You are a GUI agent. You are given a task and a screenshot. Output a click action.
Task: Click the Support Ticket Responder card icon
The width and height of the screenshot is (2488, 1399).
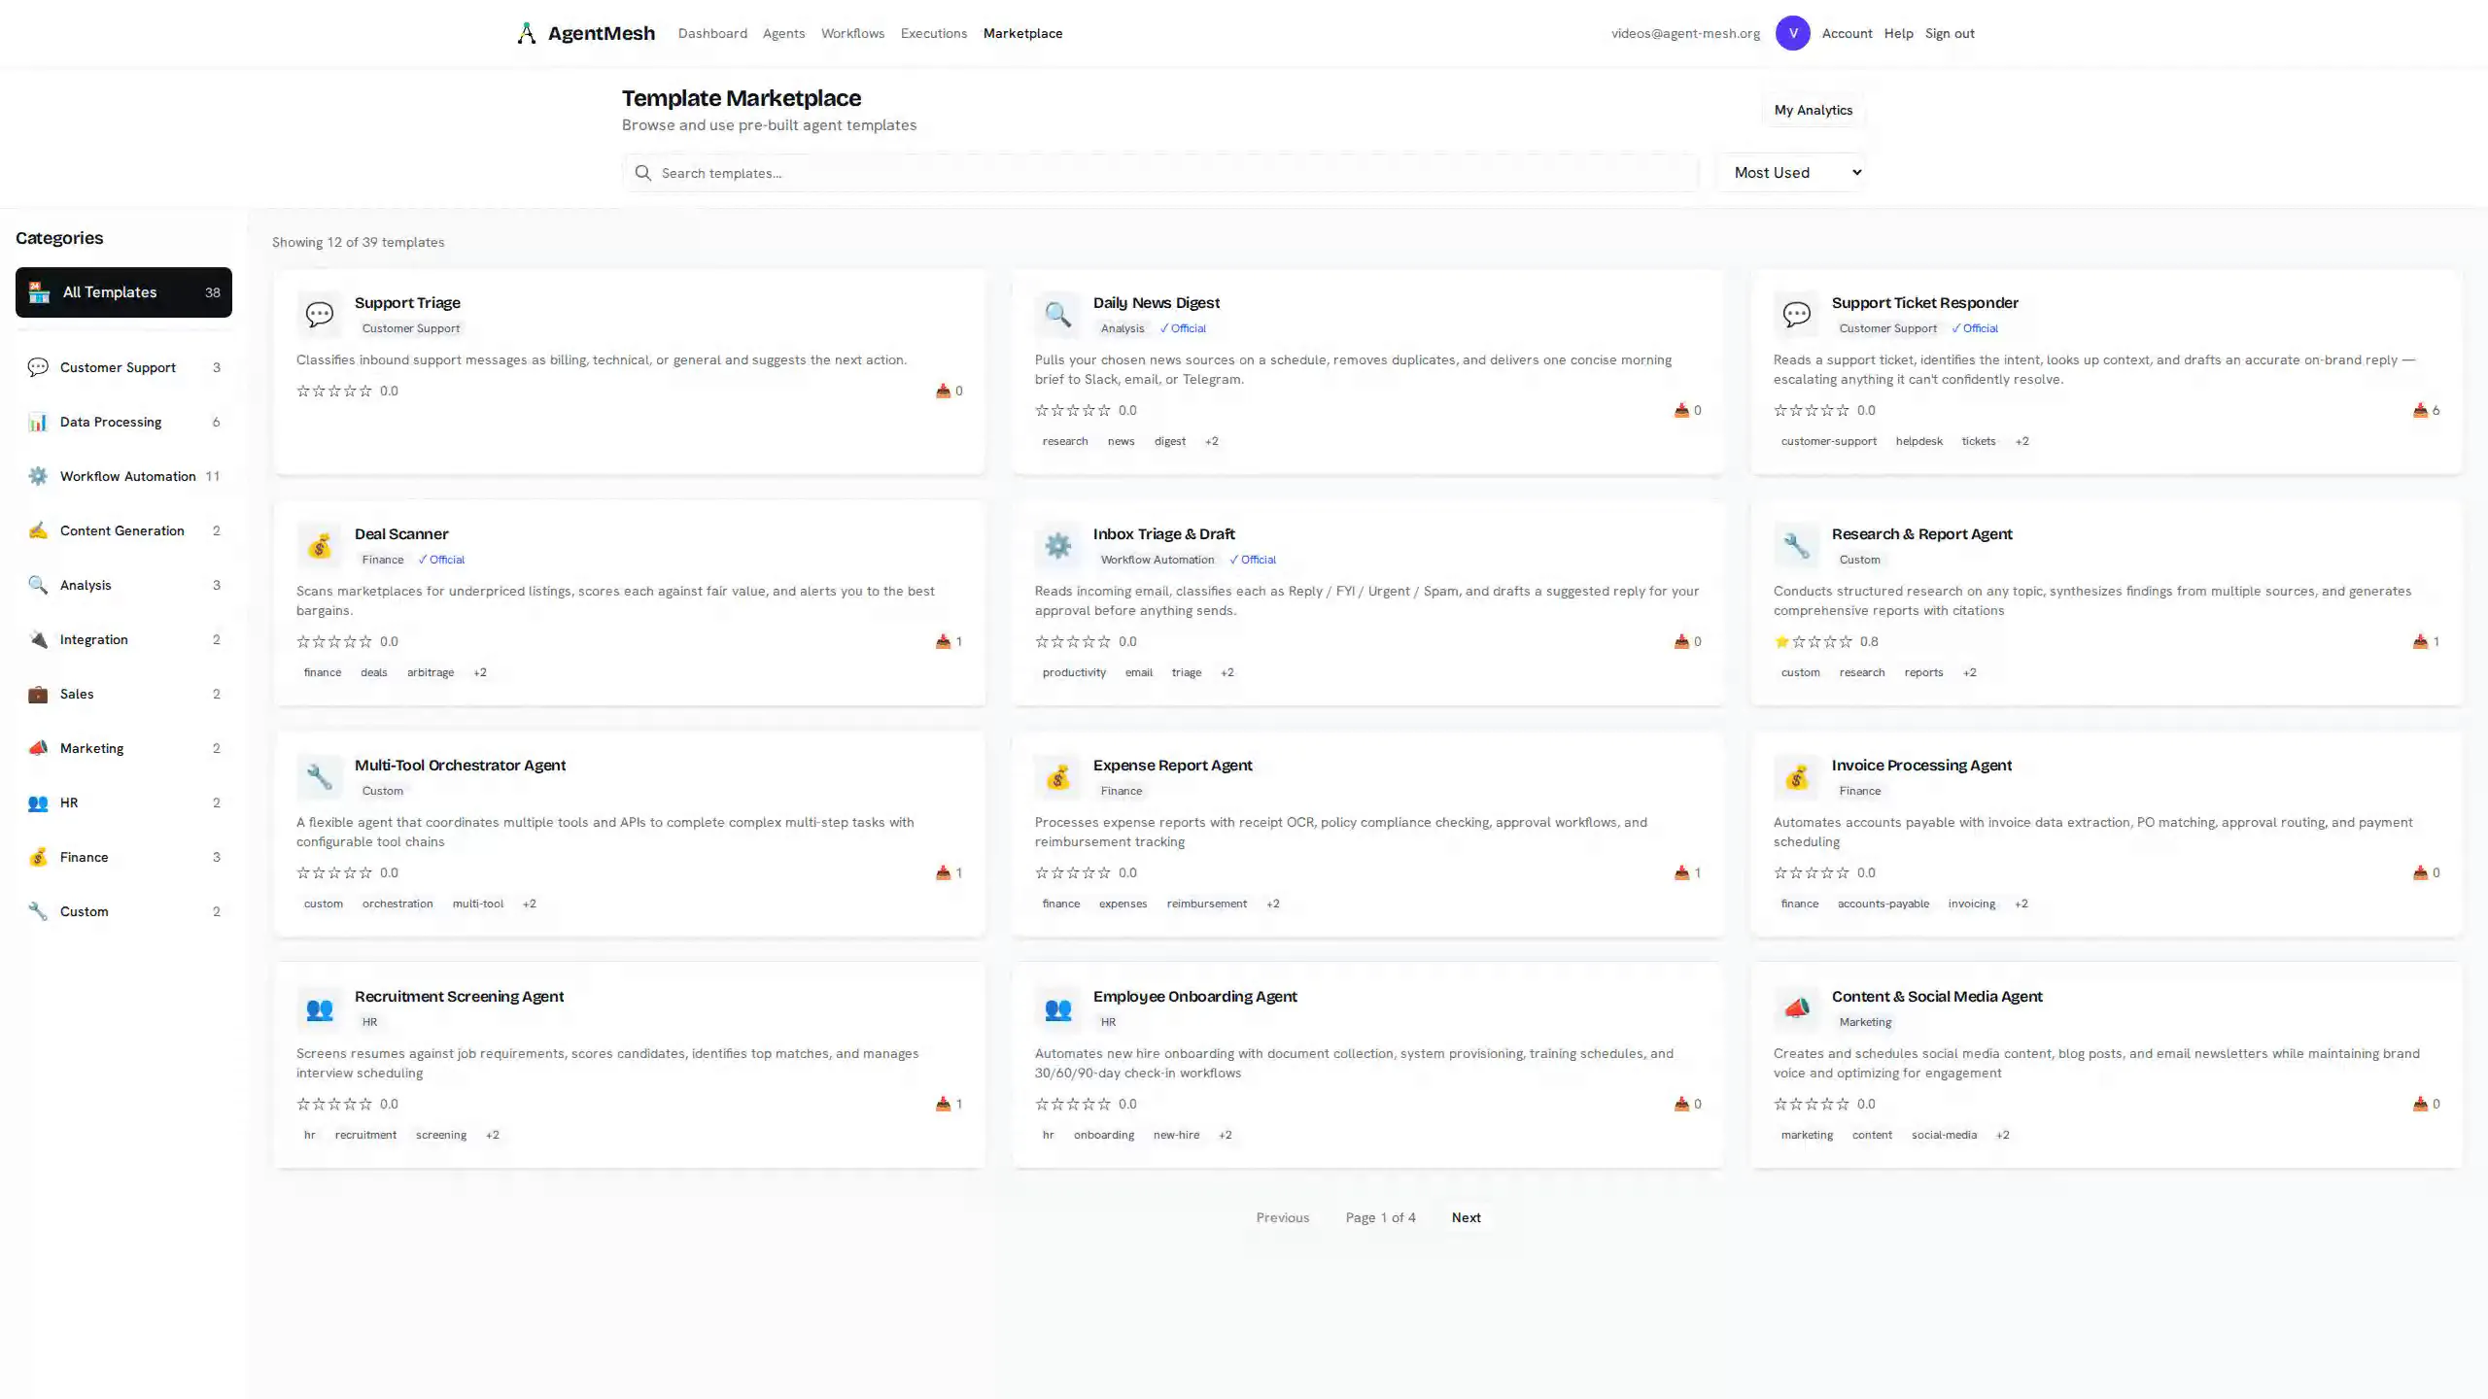tap(1797, 315)
